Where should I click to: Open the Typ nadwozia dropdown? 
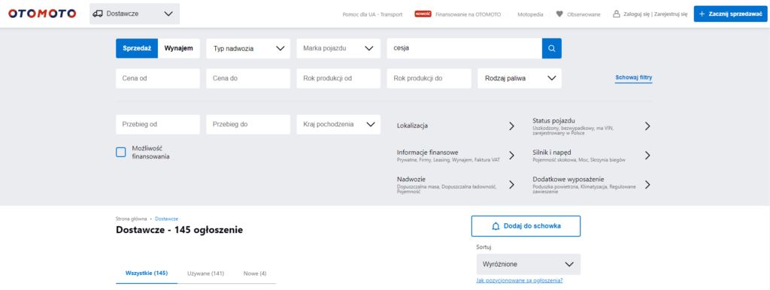tap(248, 49)
